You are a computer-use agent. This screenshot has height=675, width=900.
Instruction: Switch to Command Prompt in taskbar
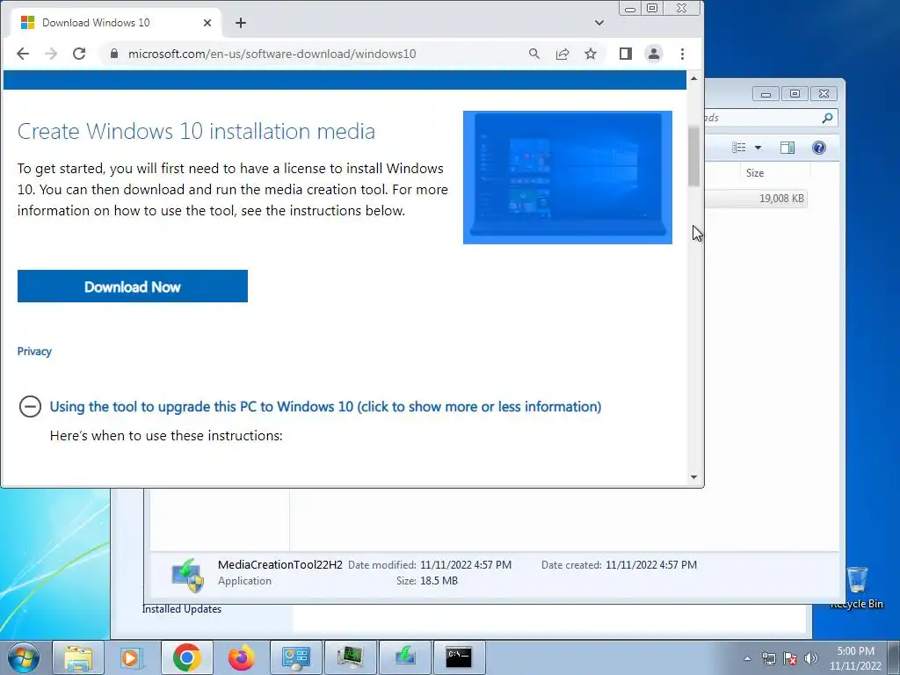pyautogui.click(x=459, y=657)
